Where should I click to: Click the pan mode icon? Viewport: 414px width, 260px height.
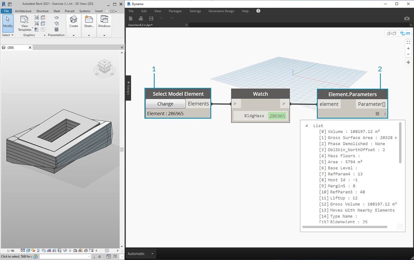coord(408,62)
